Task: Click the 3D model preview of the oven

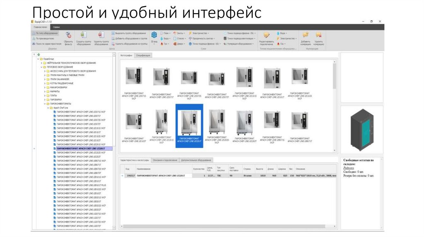Action: [362, 130]
